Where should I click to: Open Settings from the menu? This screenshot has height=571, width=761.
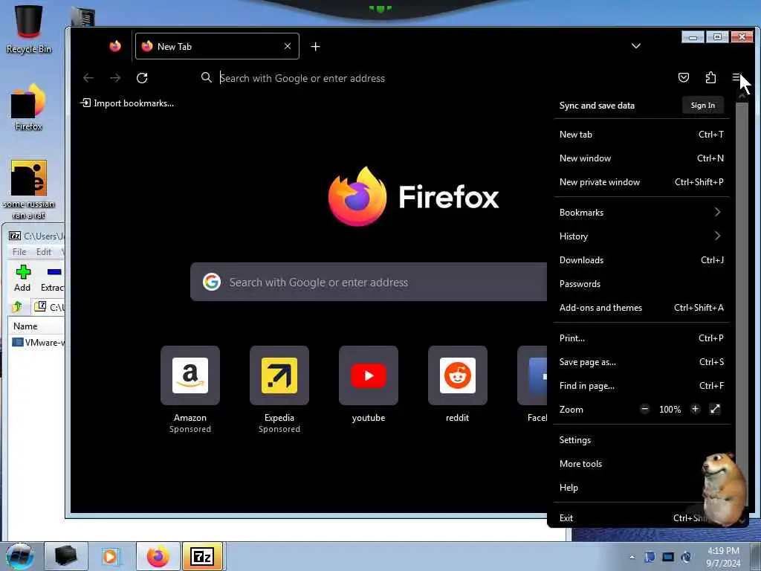click(641, 440)
